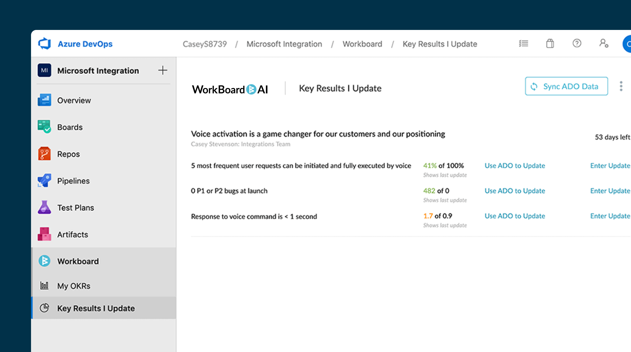The image size is (631, 352).
Task: Click the 41% of 100% progress value
Action: click(443, 165)
